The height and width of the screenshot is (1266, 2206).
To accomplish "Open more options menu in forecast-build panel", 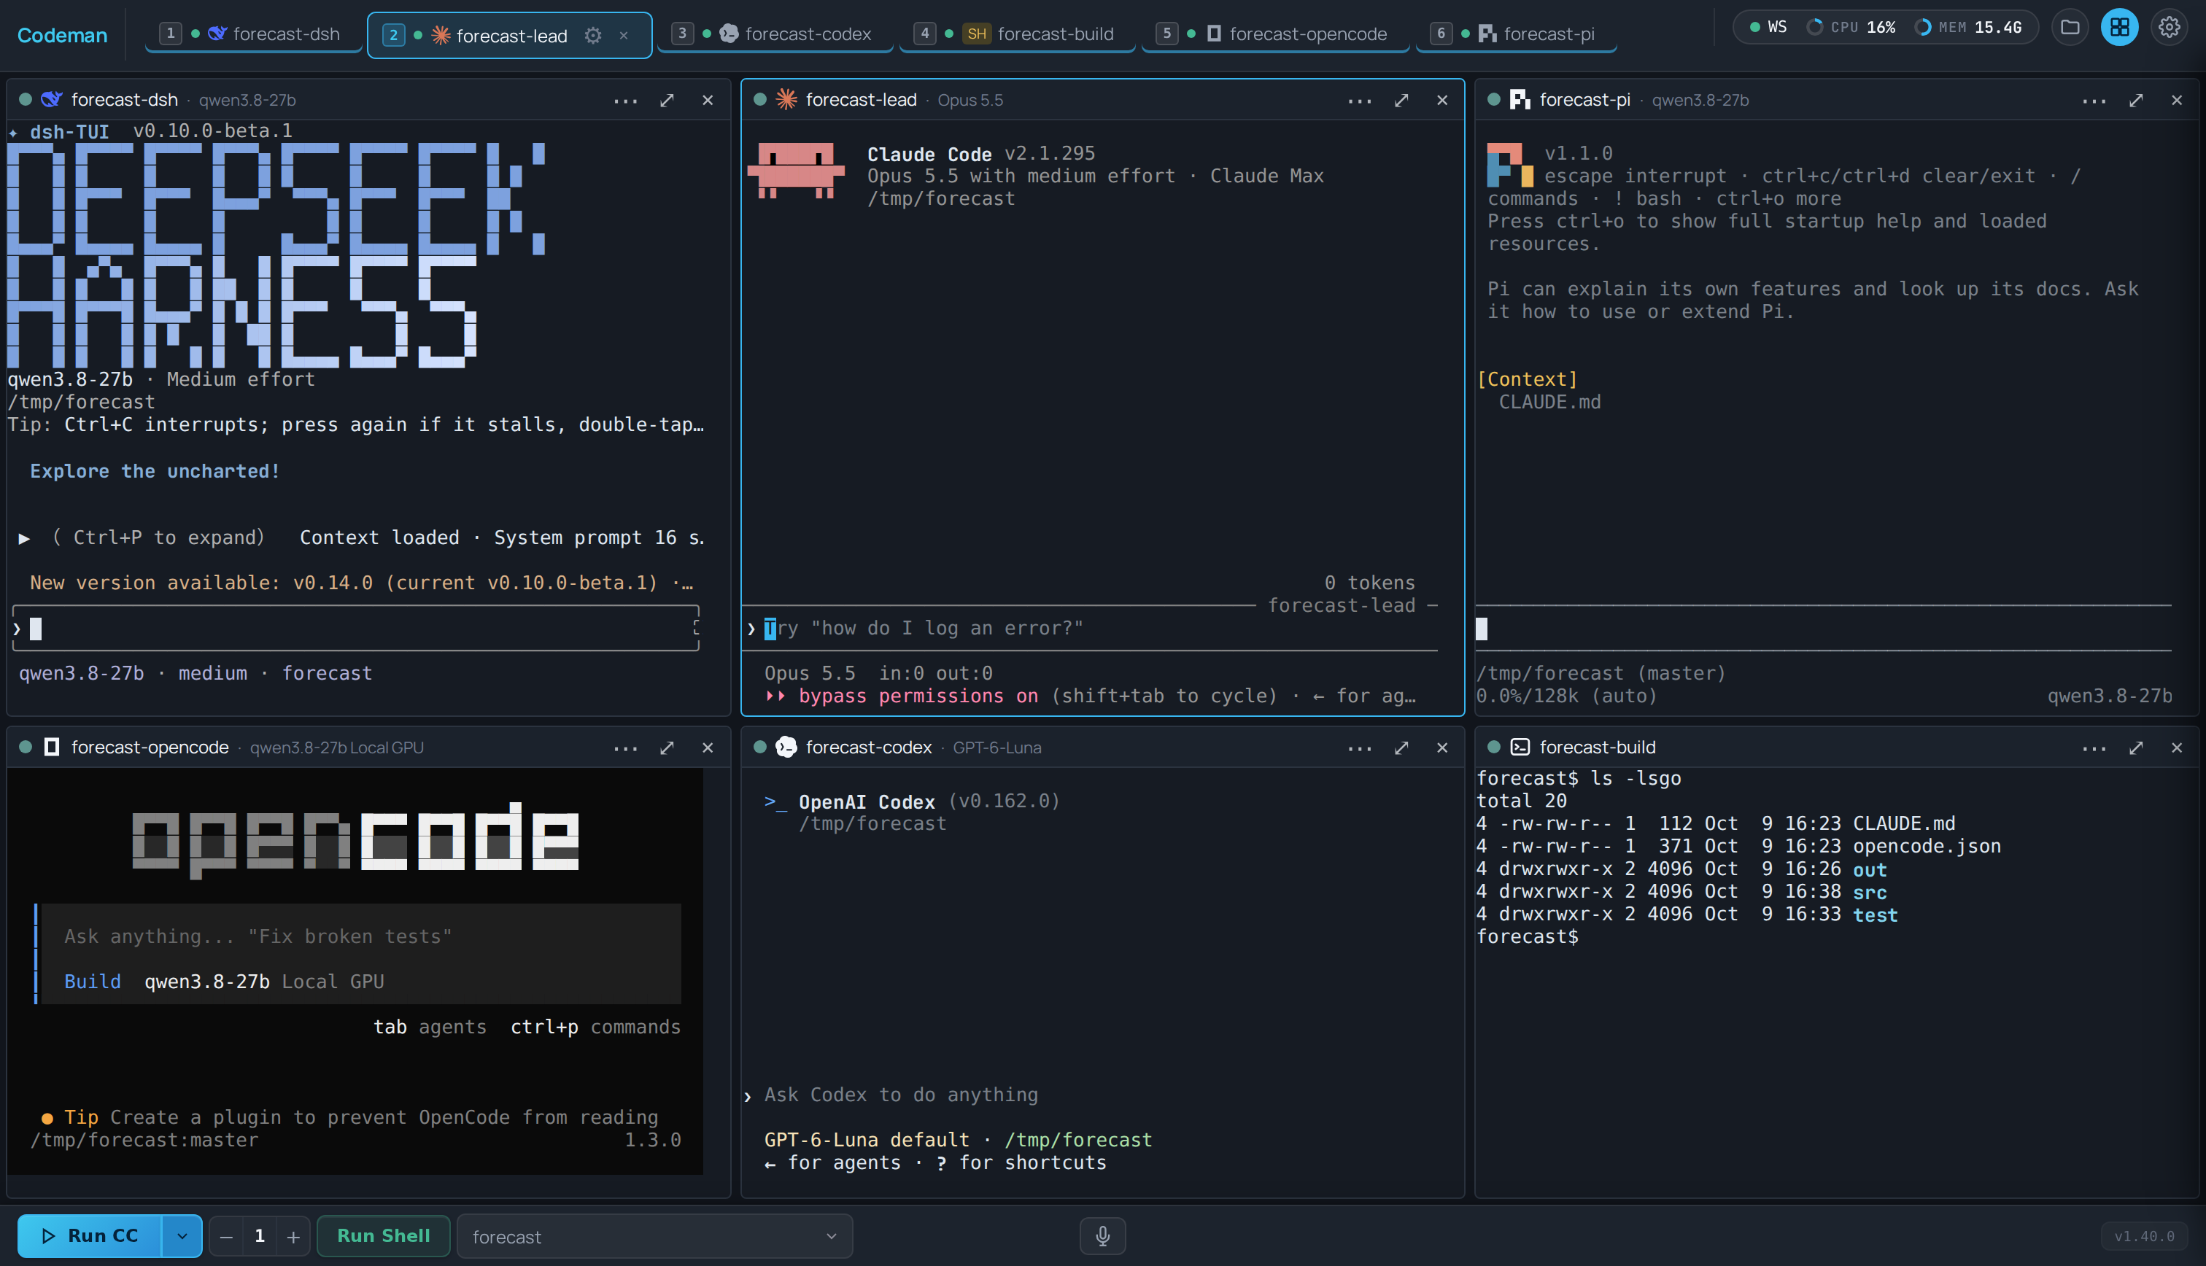I will point(2094,747).
